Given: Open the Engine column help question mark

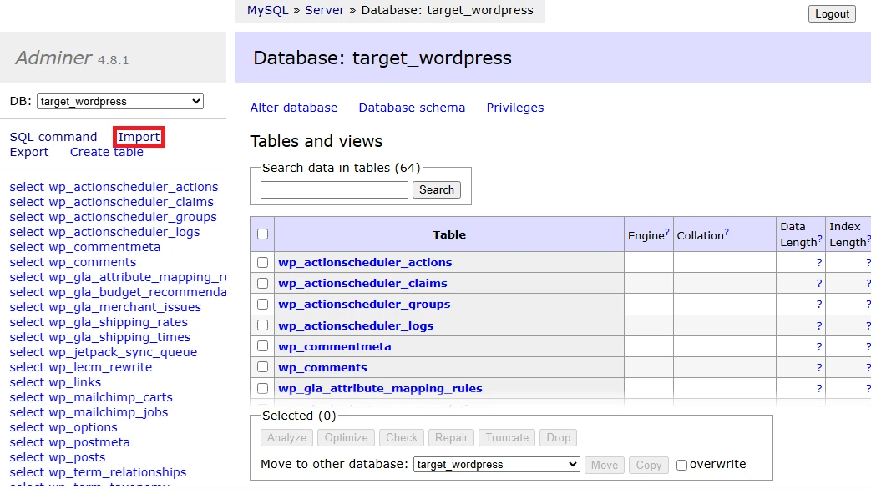Looking at the screenshot, I should 667,231.
